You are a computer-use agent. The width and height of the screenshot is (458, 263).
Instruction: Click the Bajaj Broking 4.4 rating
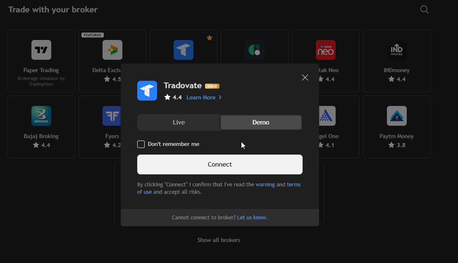point(41,145)
